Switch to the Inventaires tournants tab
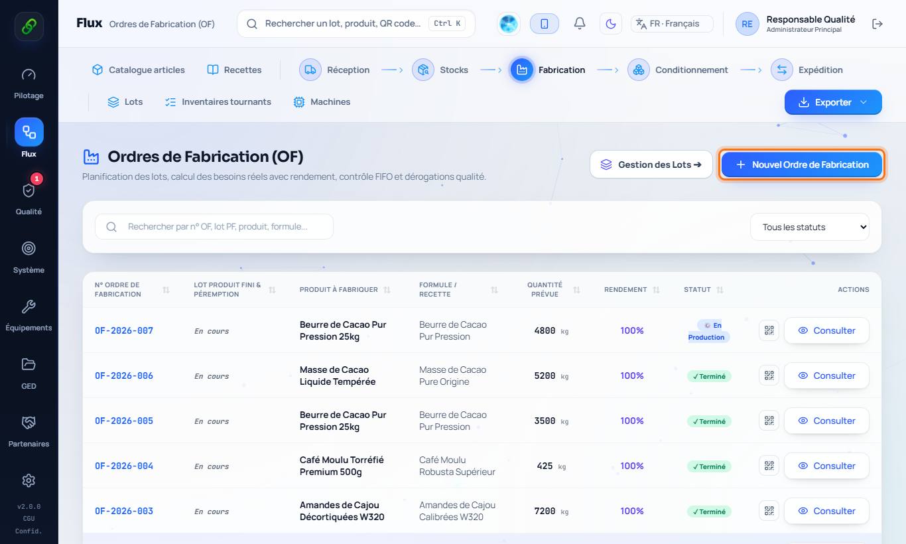Screen dimensions: 906x544 pos(218,102)
